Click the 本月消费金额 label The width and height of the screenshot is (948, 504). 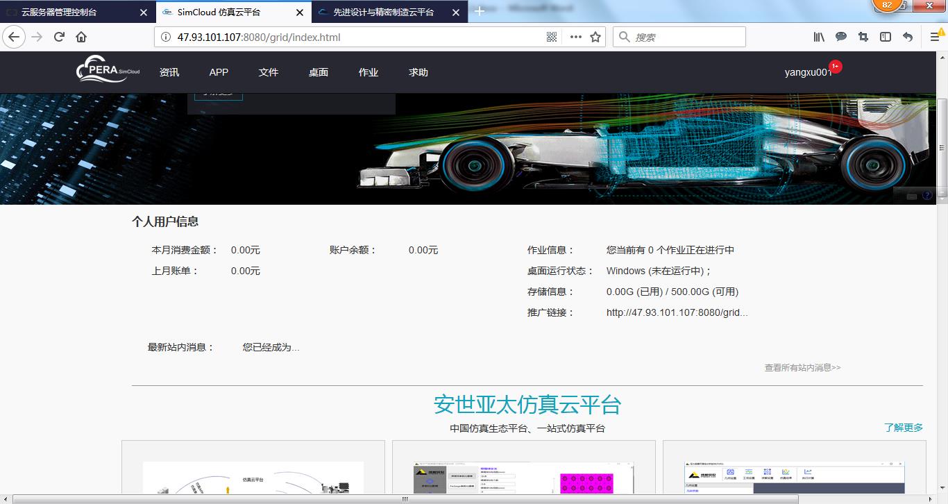[185, 250]
